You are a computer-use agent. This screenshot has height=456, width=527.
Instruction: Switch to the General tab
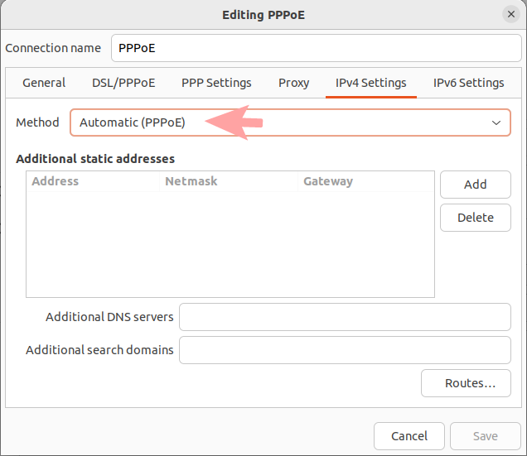coord(44,83)
